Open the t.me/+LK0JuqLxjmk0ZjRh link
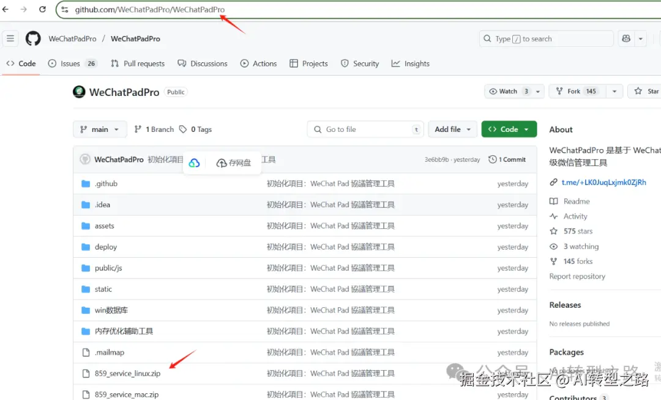661x400 pixels. point(603,182)
